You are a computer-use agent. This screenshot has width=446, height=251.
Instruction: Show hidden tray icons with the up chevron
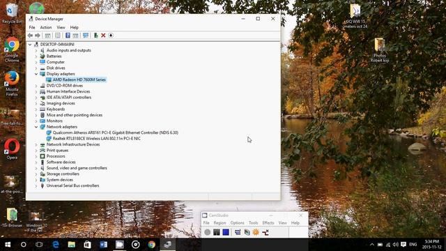pyautogui.click(x=372, y=245)
